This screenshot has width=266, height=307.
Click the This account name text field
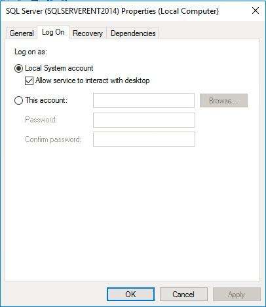tap(143, 101)
